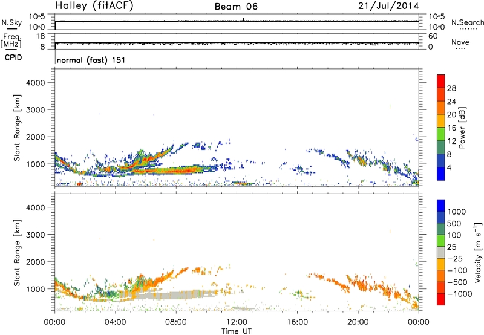The width and height of the screenshot is (484, 335).
Task: Click '3000' tick on velocity panel
Action: coord(36,235)
